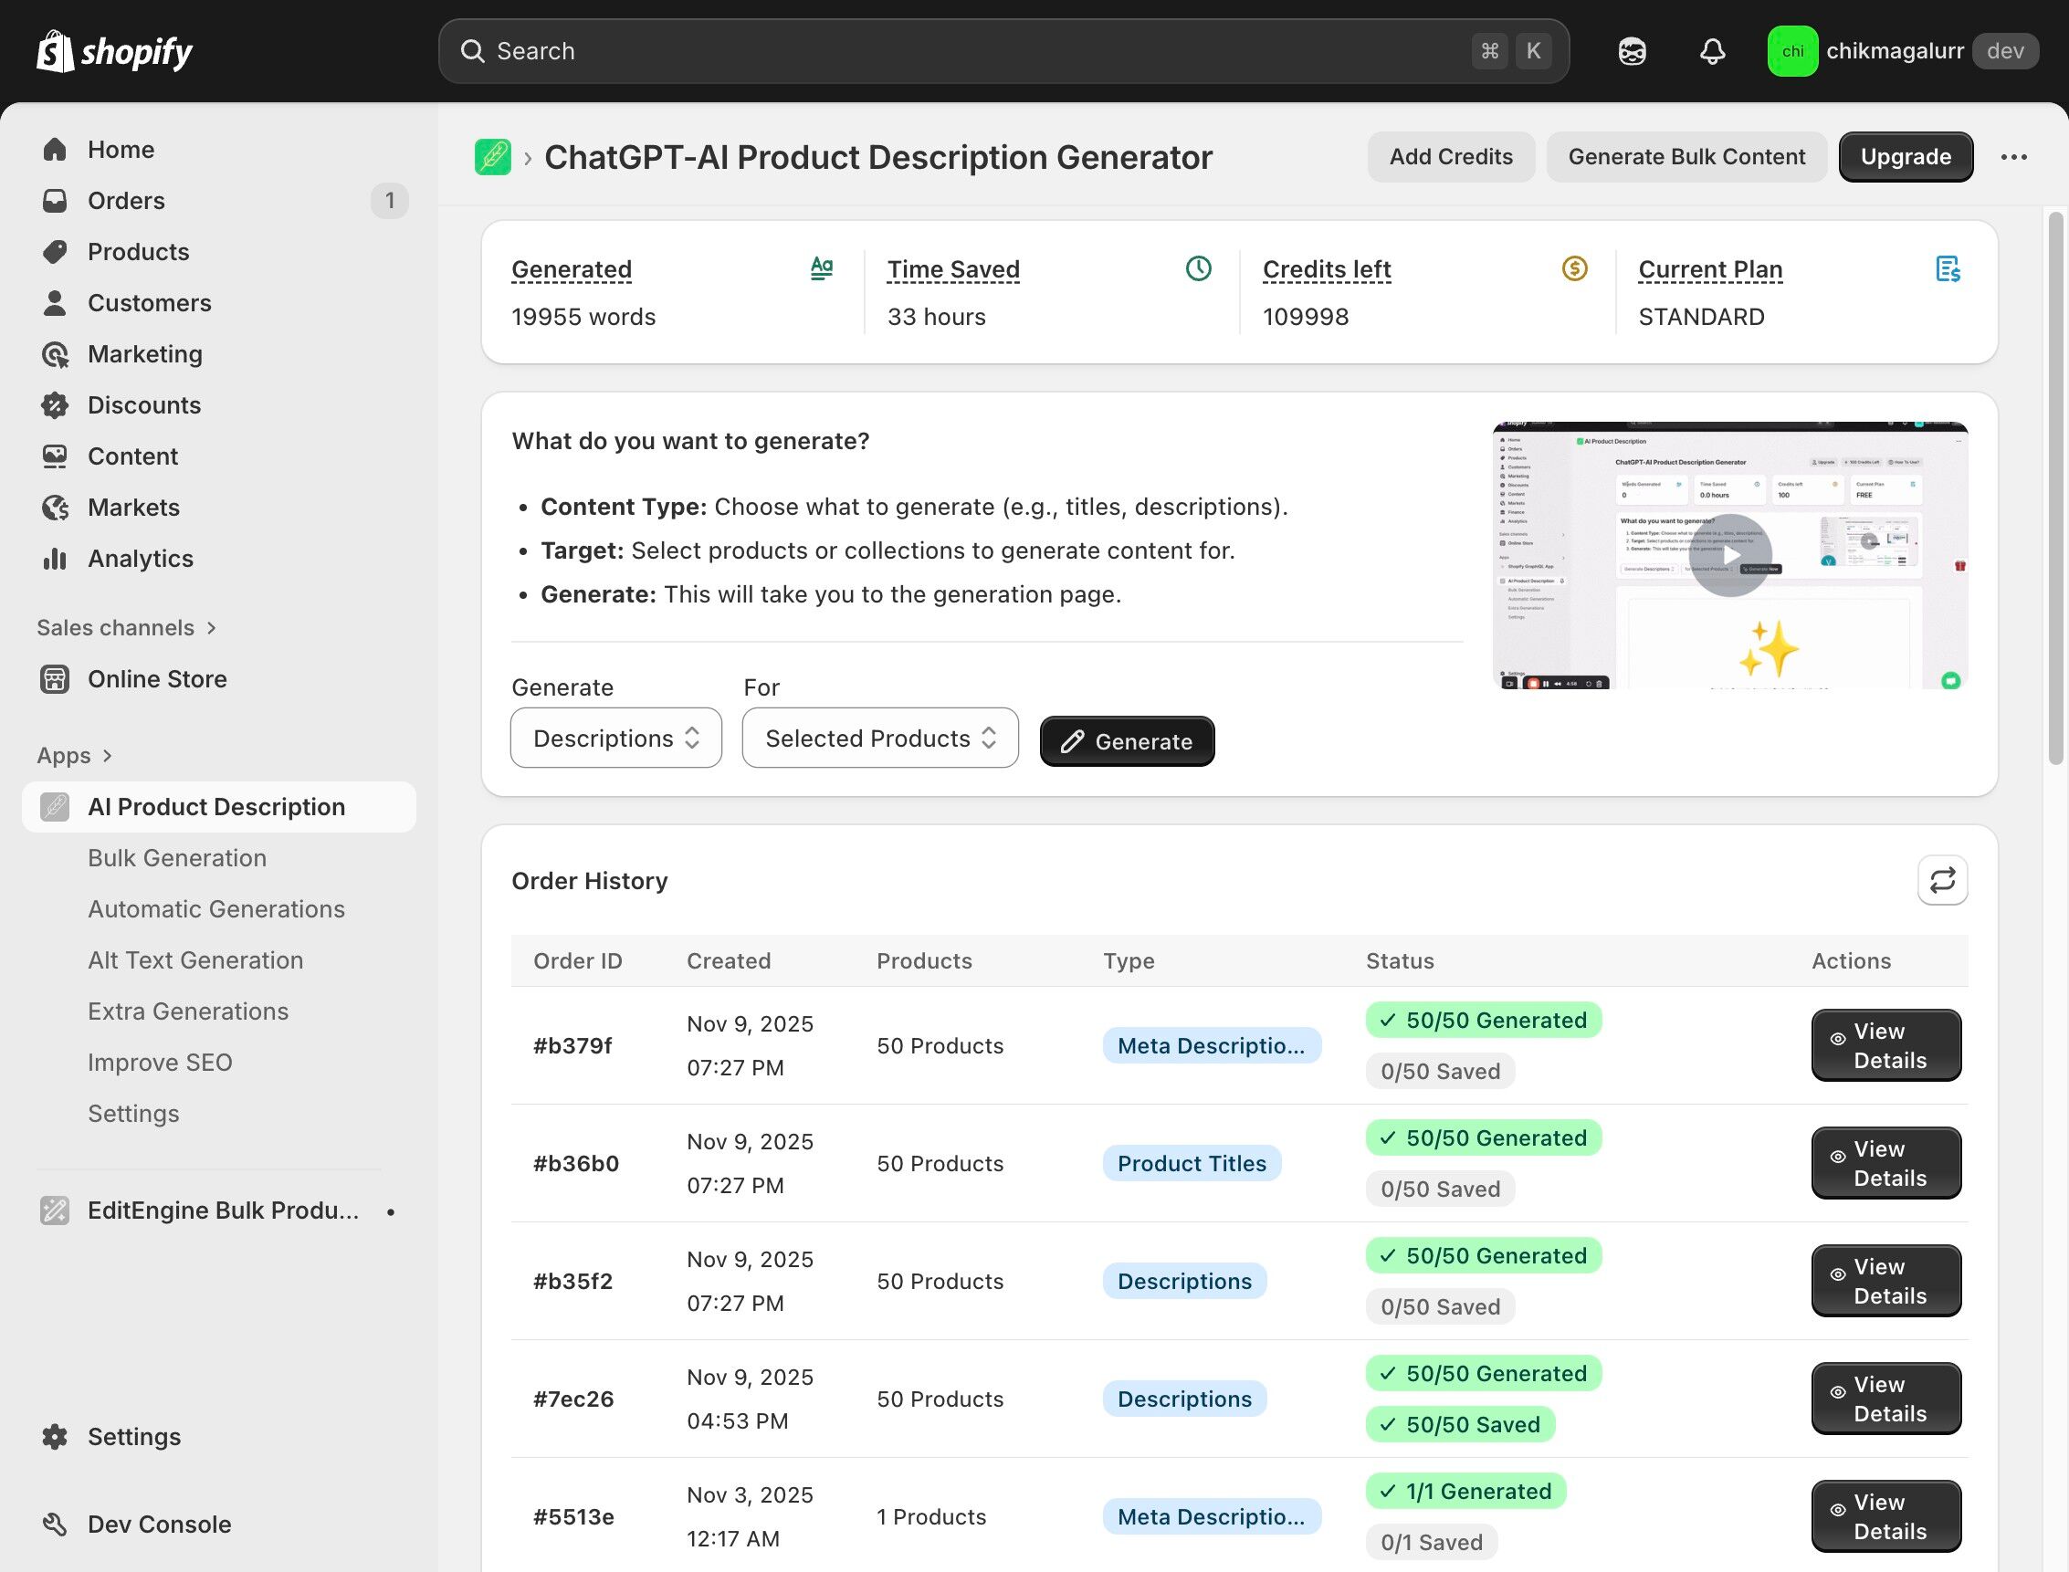Open the Selected Products target dropdown
This screenshot has height=1572, width=2069.
tap(879, 739)
